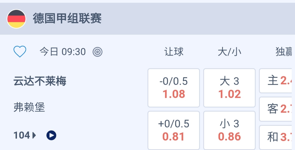Open team 弗赖堡
Screen dimensions: 295x150
[29, 107]
